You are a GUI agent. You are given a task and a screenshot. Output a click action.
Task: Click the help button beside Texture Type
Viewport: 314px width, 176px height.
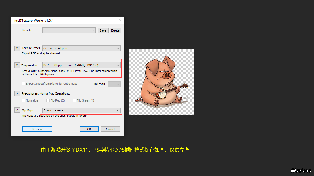tap(17, 48)
